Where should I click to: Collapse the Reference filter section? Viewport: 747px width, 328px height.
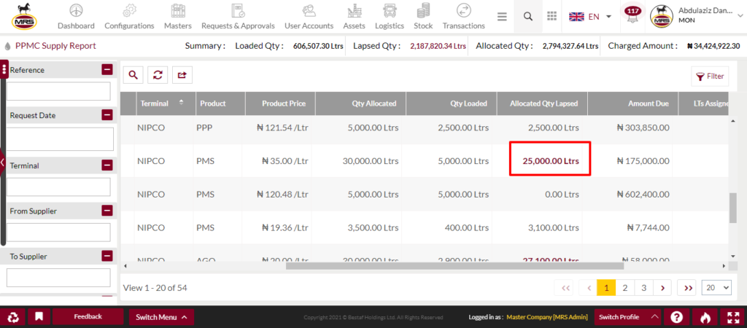click(x=107, y=70)
